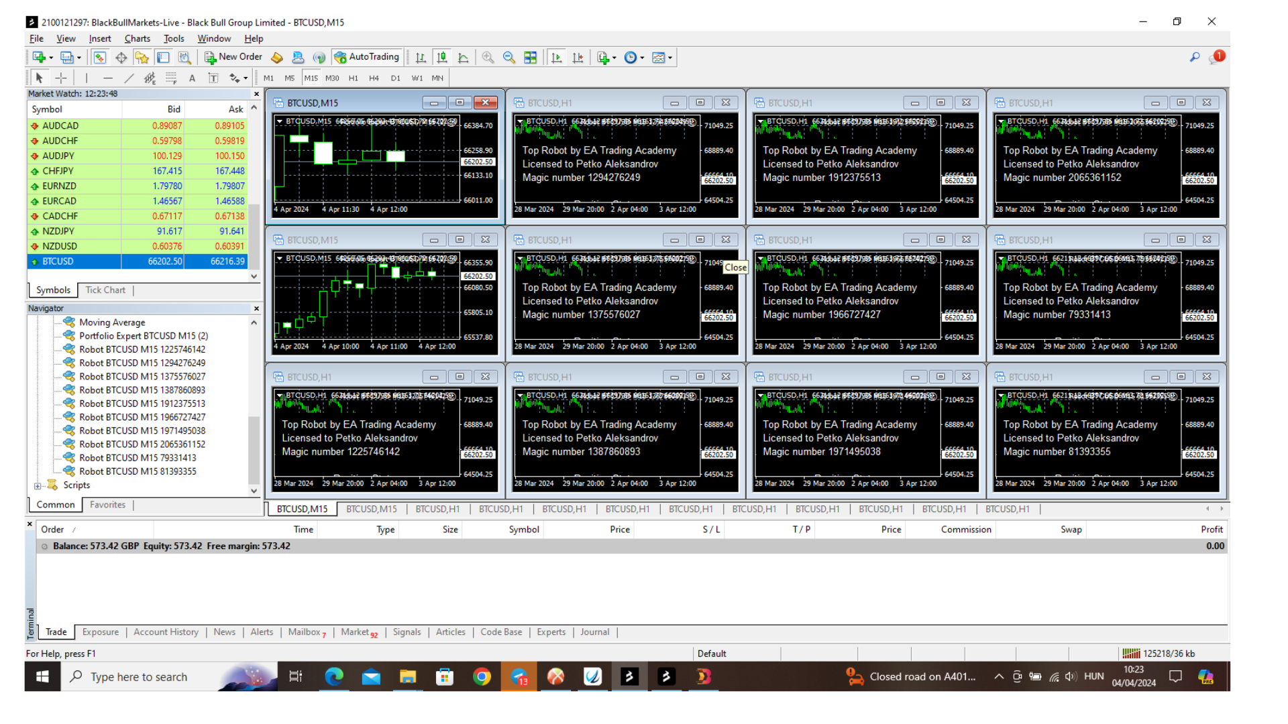The height and width of the screenshot is (724, 1288).
Task: Select the cursor arrow tool
Action: (x=39, y=78)
